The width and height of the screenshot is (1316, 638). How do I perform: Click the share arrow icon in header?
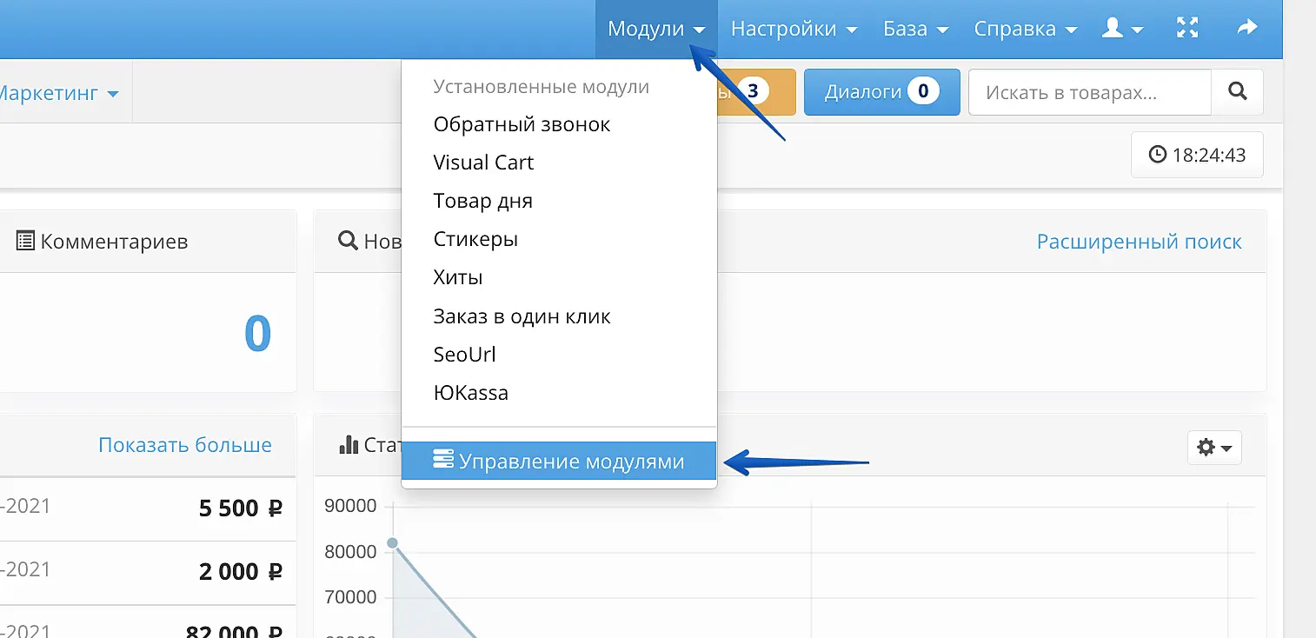pyautogui.click(x=1246, y=29)
